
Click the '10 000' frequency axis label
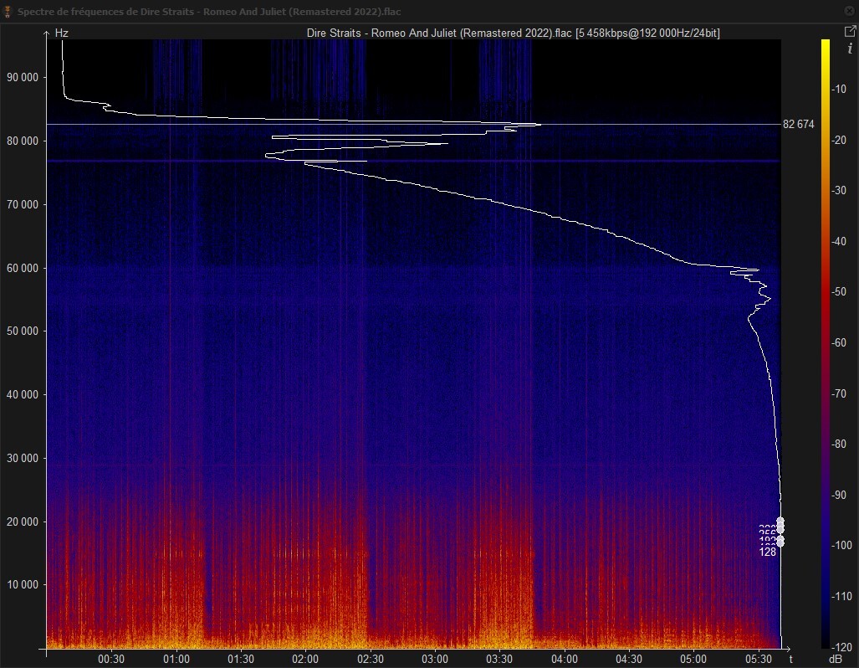pos(23,585)
